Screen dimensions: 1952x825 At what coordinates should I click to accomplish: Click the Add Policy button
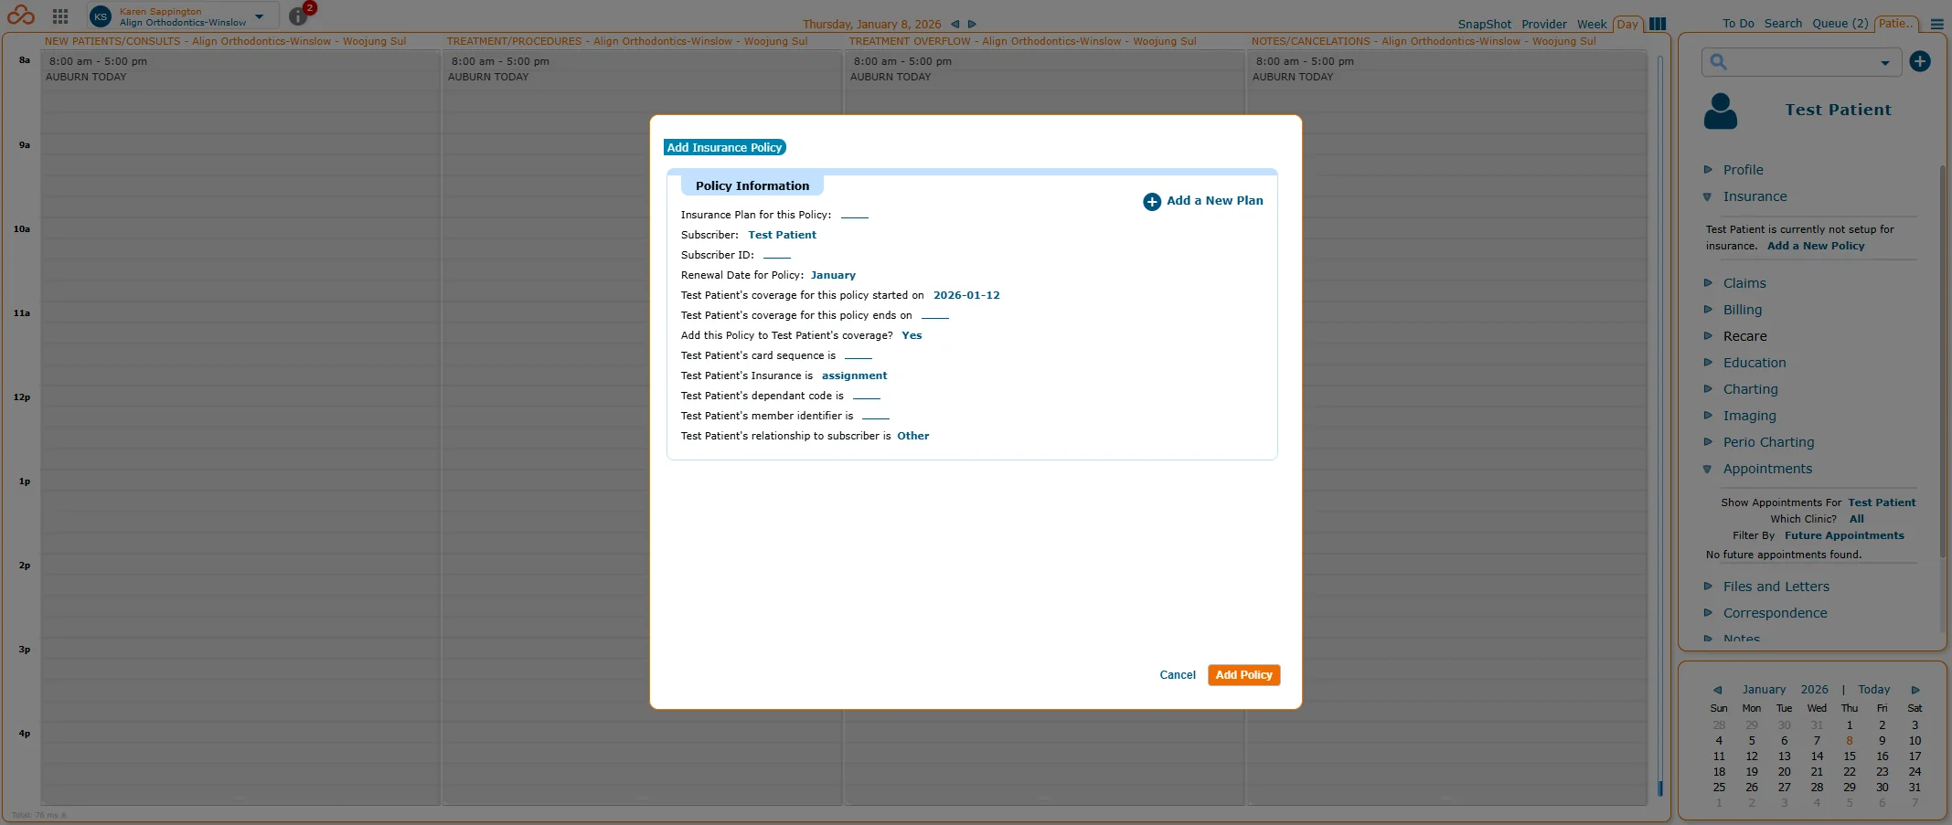click(x=1243, y=675)
